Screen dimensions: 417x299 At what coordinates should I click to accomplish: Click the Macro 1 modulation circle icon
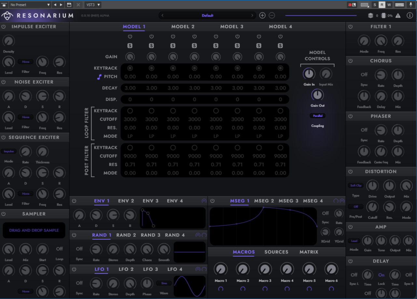tap(221, 289)
